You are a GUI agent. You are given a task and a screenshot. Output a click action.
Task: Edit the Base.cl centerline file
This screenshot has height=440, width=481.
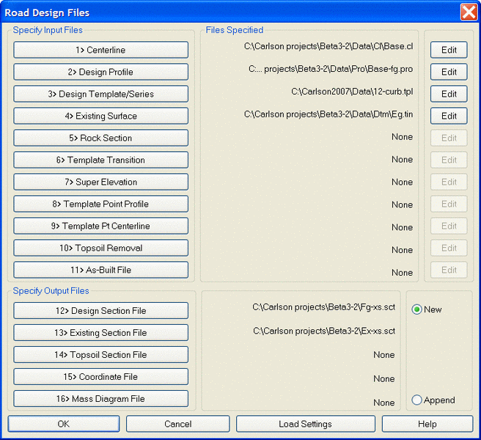449,50
